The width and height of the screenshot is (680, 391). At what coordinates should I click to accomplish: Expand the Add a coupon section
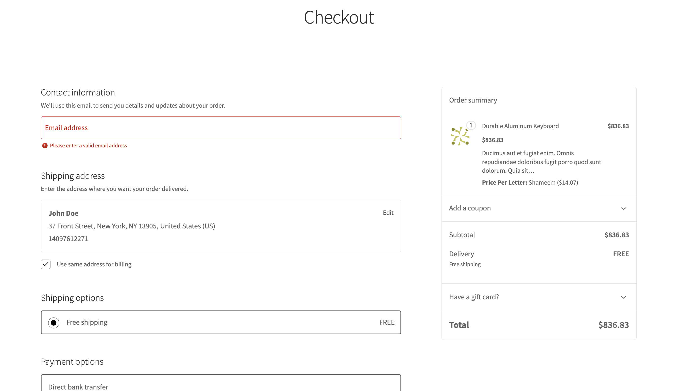tap(539, 208)
